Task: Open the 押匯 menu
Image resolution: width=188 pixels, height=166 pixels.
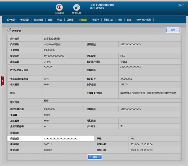Action: [50, 20]
